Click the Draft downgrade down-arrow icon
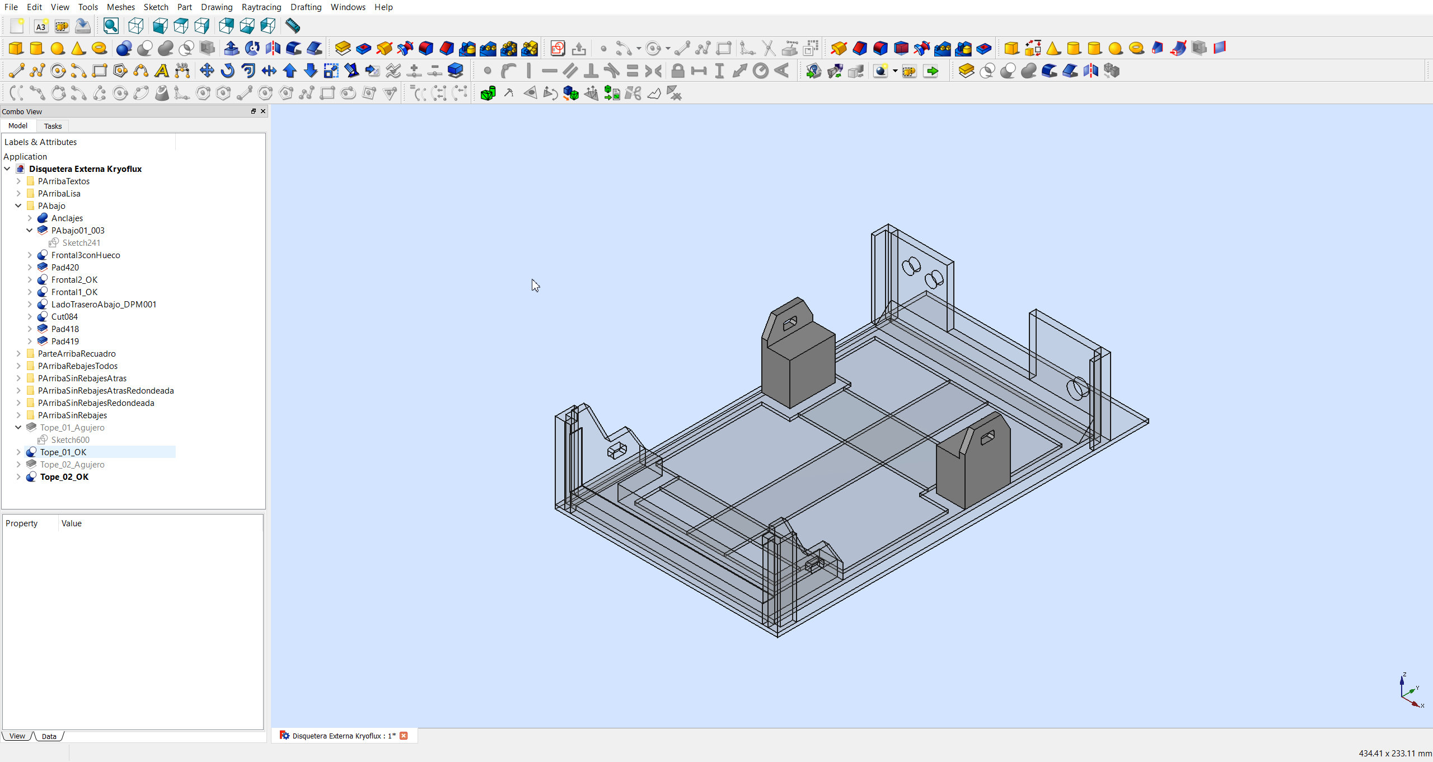This screenshot has height=762, width=1433. 311,71
